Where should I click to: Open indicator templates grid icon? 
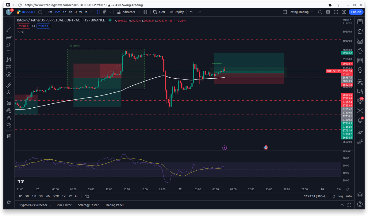tap(145, 12)
